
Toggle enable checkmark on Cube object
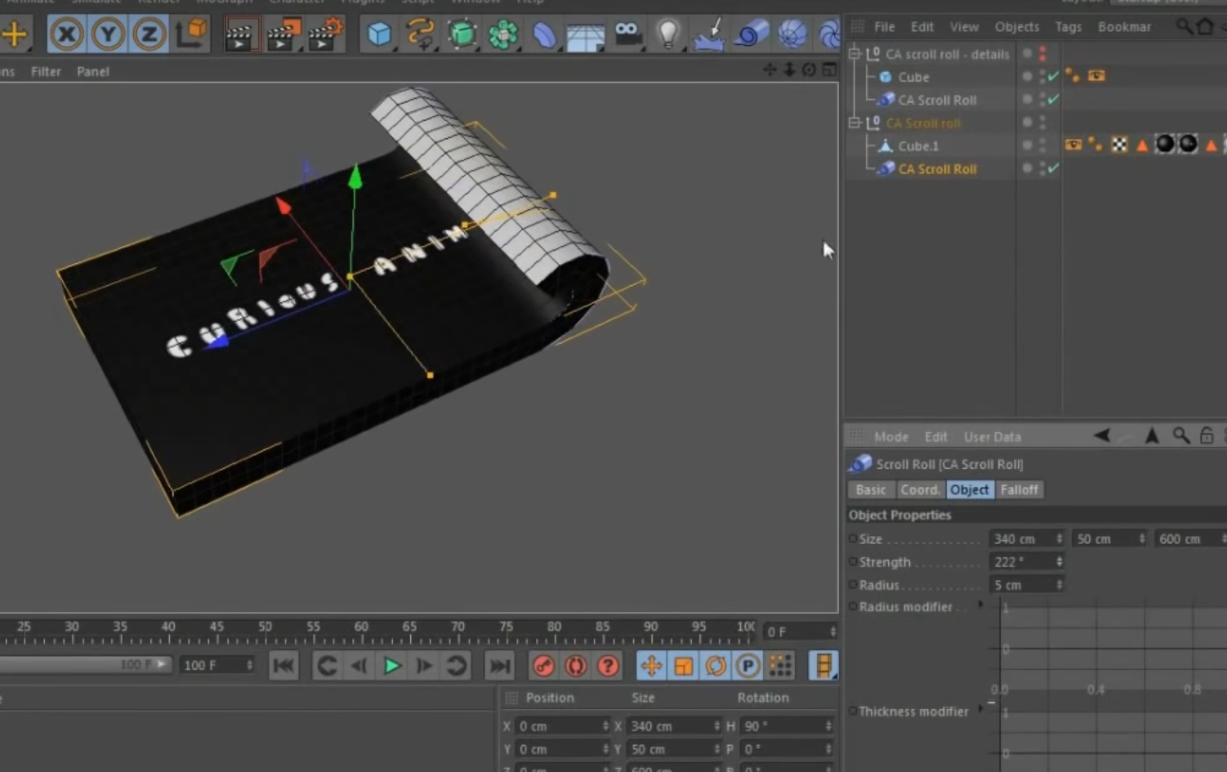[x=1053, y=76]
